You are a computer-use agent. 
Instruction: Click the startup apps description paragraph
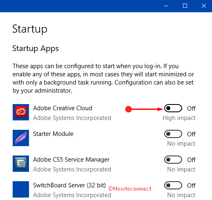[x=103, y=78]
